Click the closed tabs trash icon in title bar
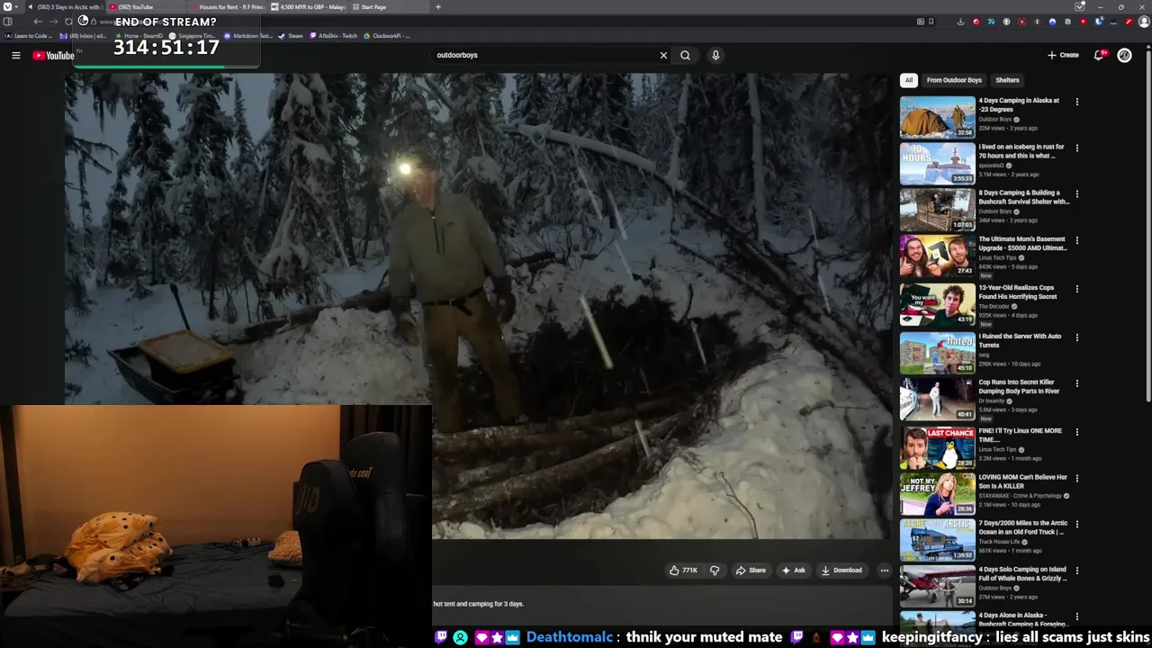 1079,7
